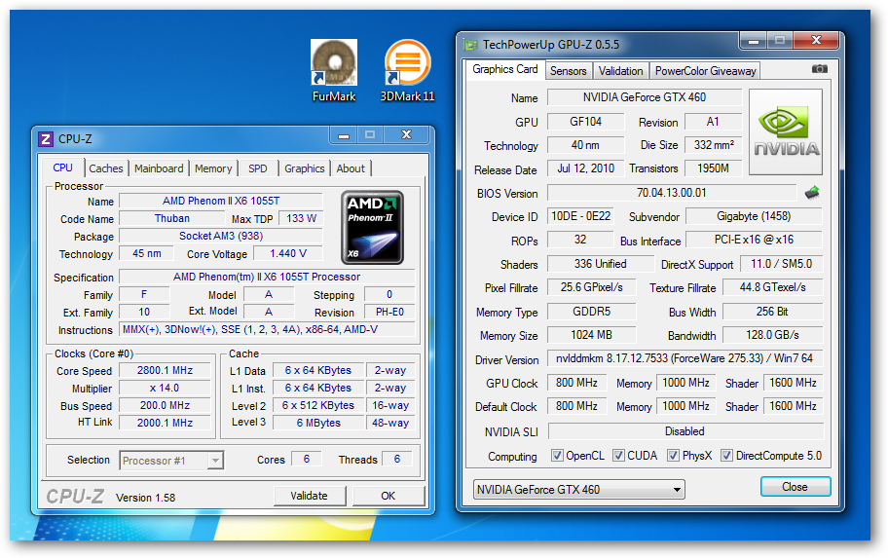Click the OK button in CPU-Z
The image size is (888, 558).
click(388, 496)
